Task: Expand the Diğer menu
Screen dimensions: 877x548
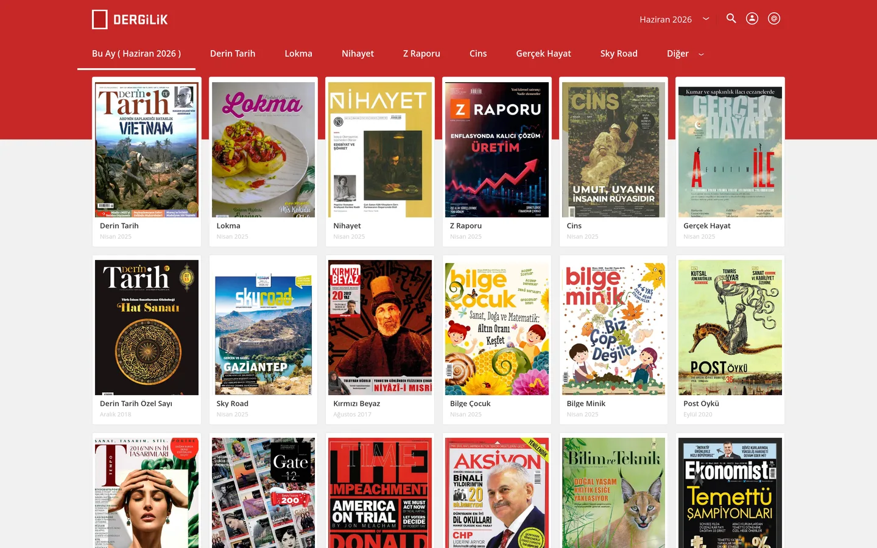Action: coord(685,54)
